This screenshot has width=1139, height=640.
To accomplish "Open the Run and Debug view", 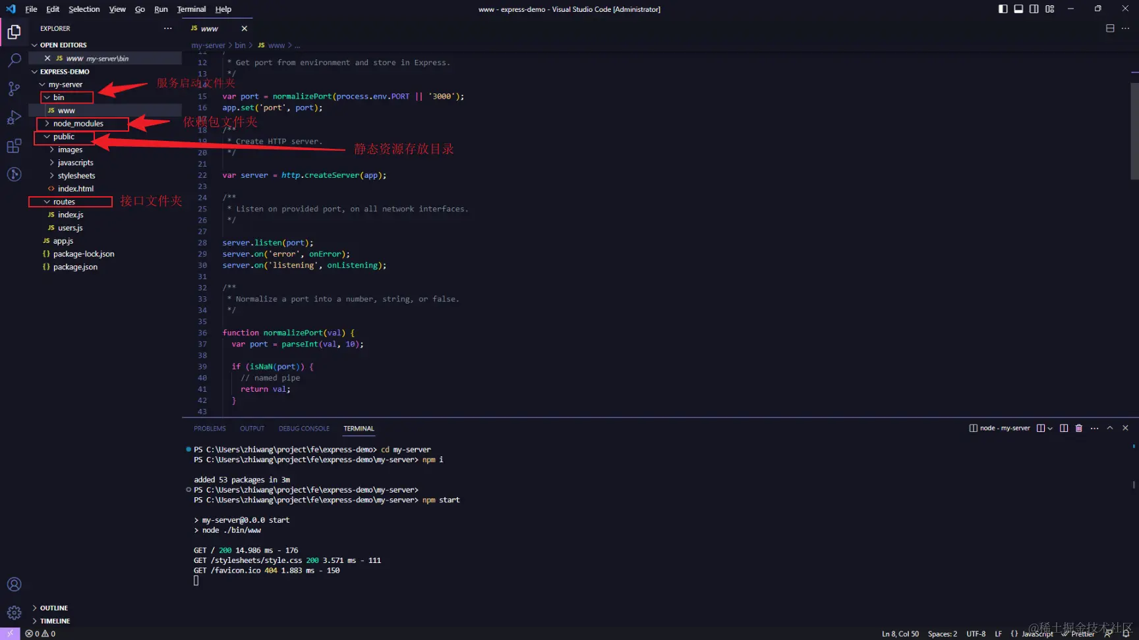I will coord(14,118).
